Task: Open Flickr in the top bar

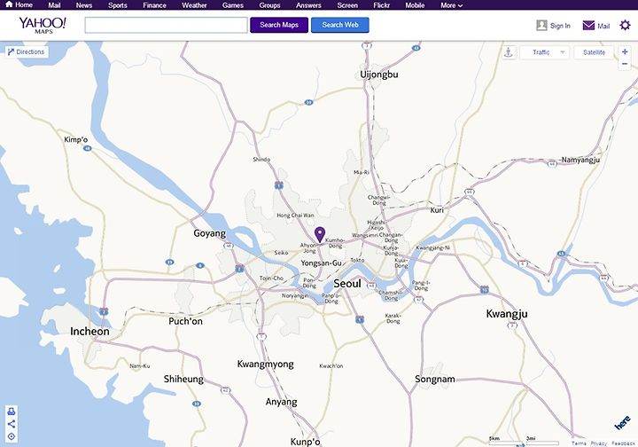Action: pos(382,5)
